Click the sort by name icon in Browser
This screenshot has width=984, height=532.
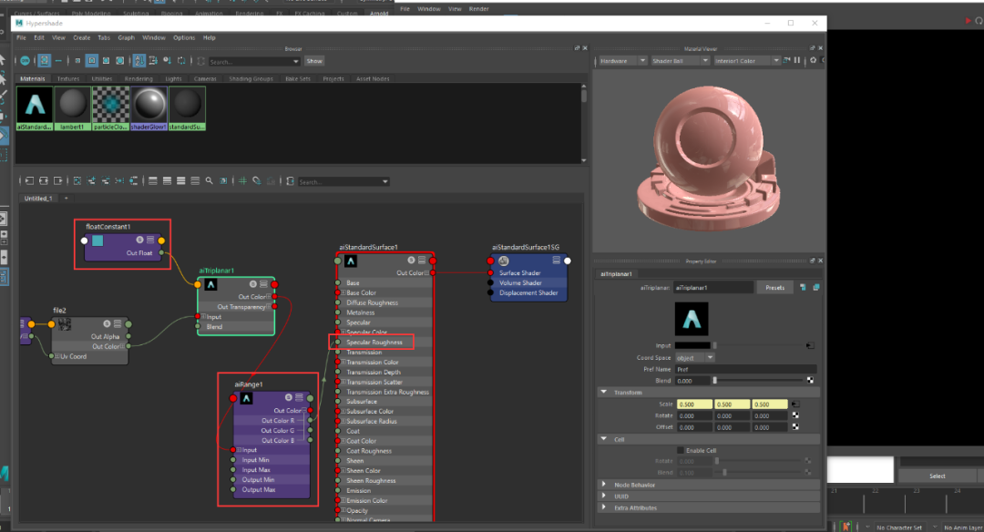(x=139, y=61)
